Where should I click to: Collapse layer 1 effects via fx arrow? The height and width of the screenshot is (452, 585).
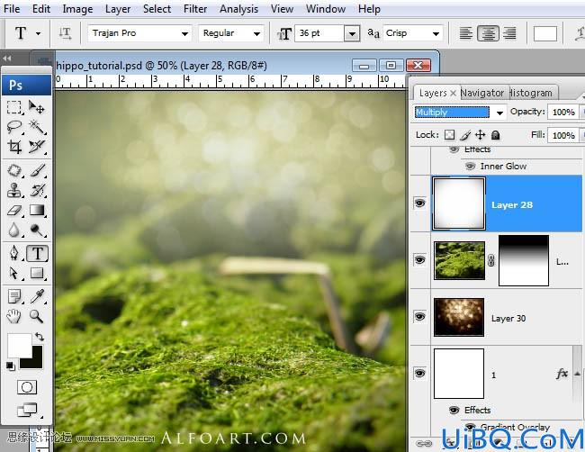pyautogui.click(x=577, y=374)
